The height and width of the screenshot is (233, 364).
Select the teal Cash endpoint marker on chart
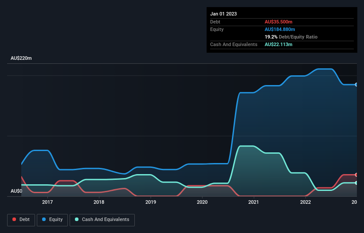356,183
